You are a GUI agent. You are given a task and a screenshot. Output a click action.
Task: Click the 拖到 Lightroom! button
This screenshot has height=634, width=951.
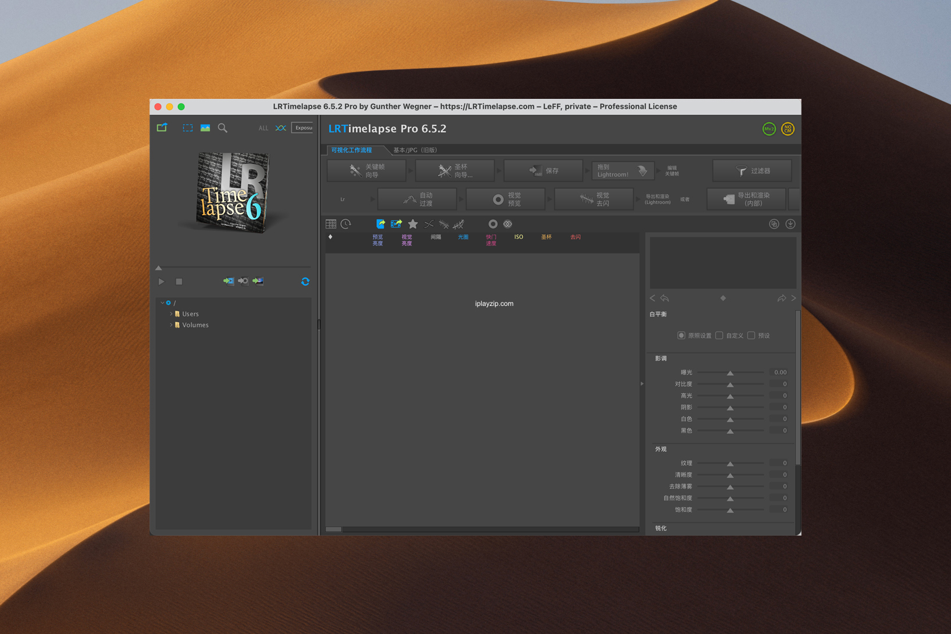click(x=622, y=170)
